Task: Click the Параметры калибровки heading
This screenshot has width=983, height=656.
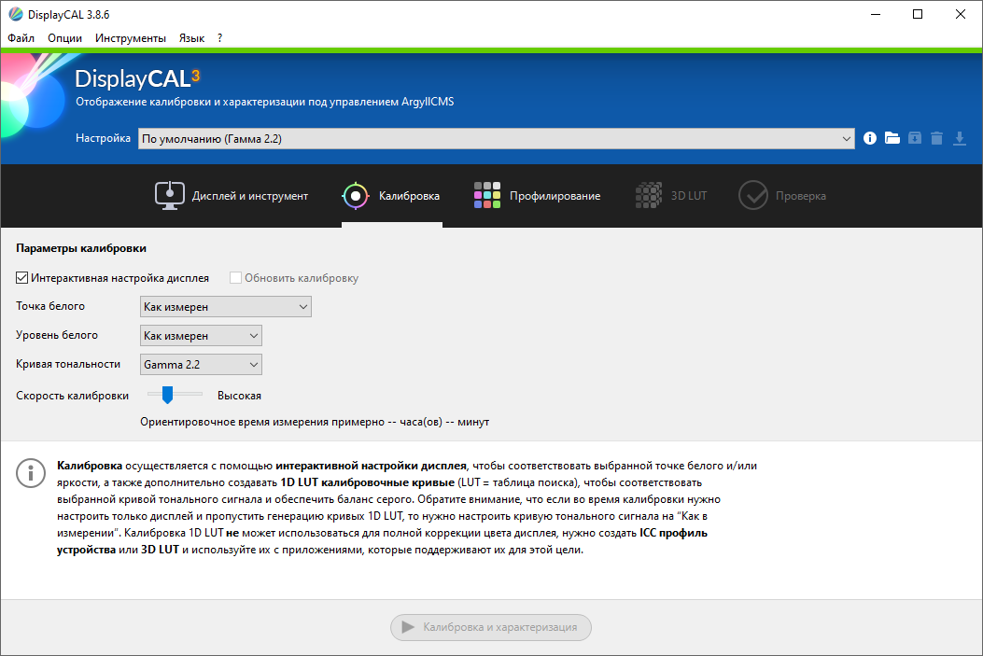Action: (81, 249)
